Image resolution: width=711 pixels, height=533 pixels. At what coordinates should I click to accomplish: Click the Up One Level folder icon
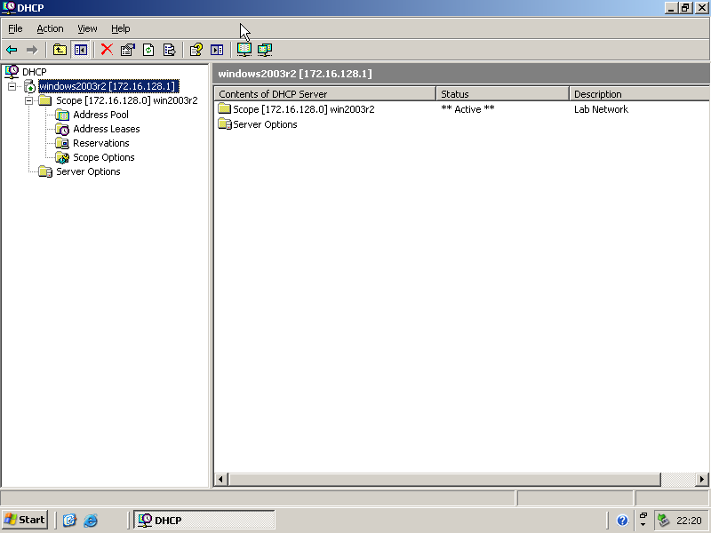(x=60, y=50)
